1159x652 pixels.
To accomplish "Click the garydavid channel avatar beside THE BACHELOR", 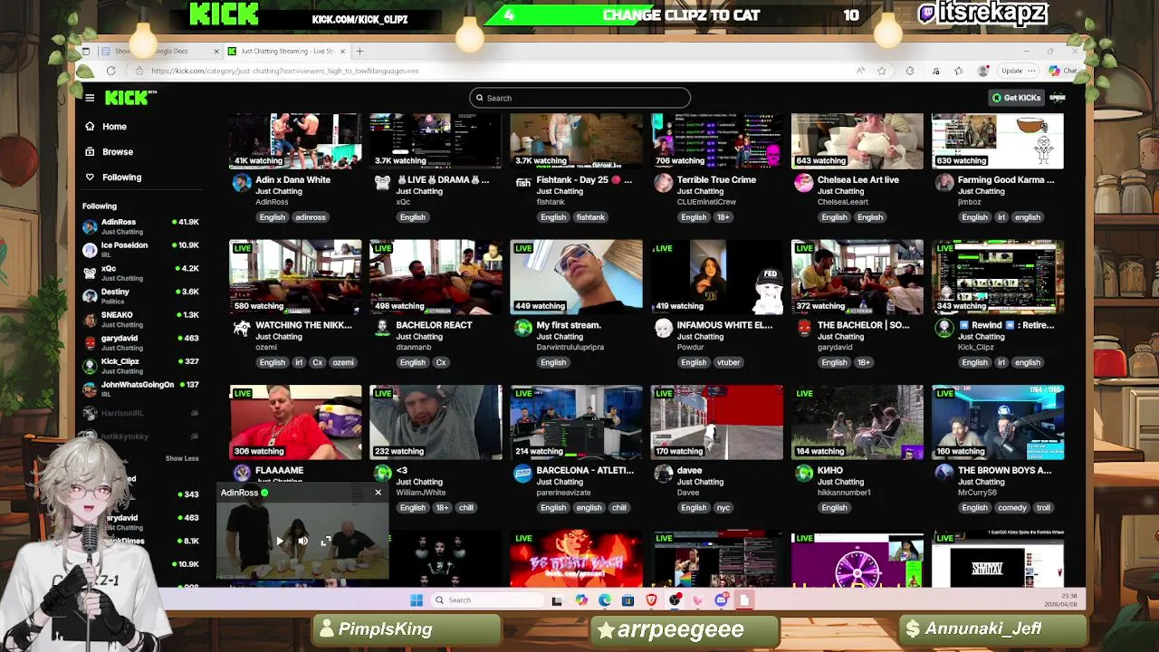I will [x=804, y=328].
